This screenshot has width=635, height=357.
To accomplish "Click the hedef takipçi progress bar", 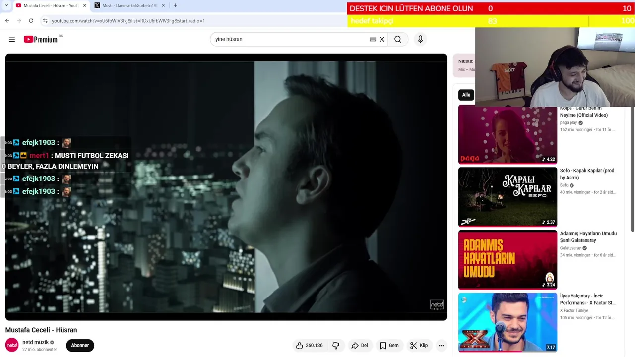I will (491, 21).
